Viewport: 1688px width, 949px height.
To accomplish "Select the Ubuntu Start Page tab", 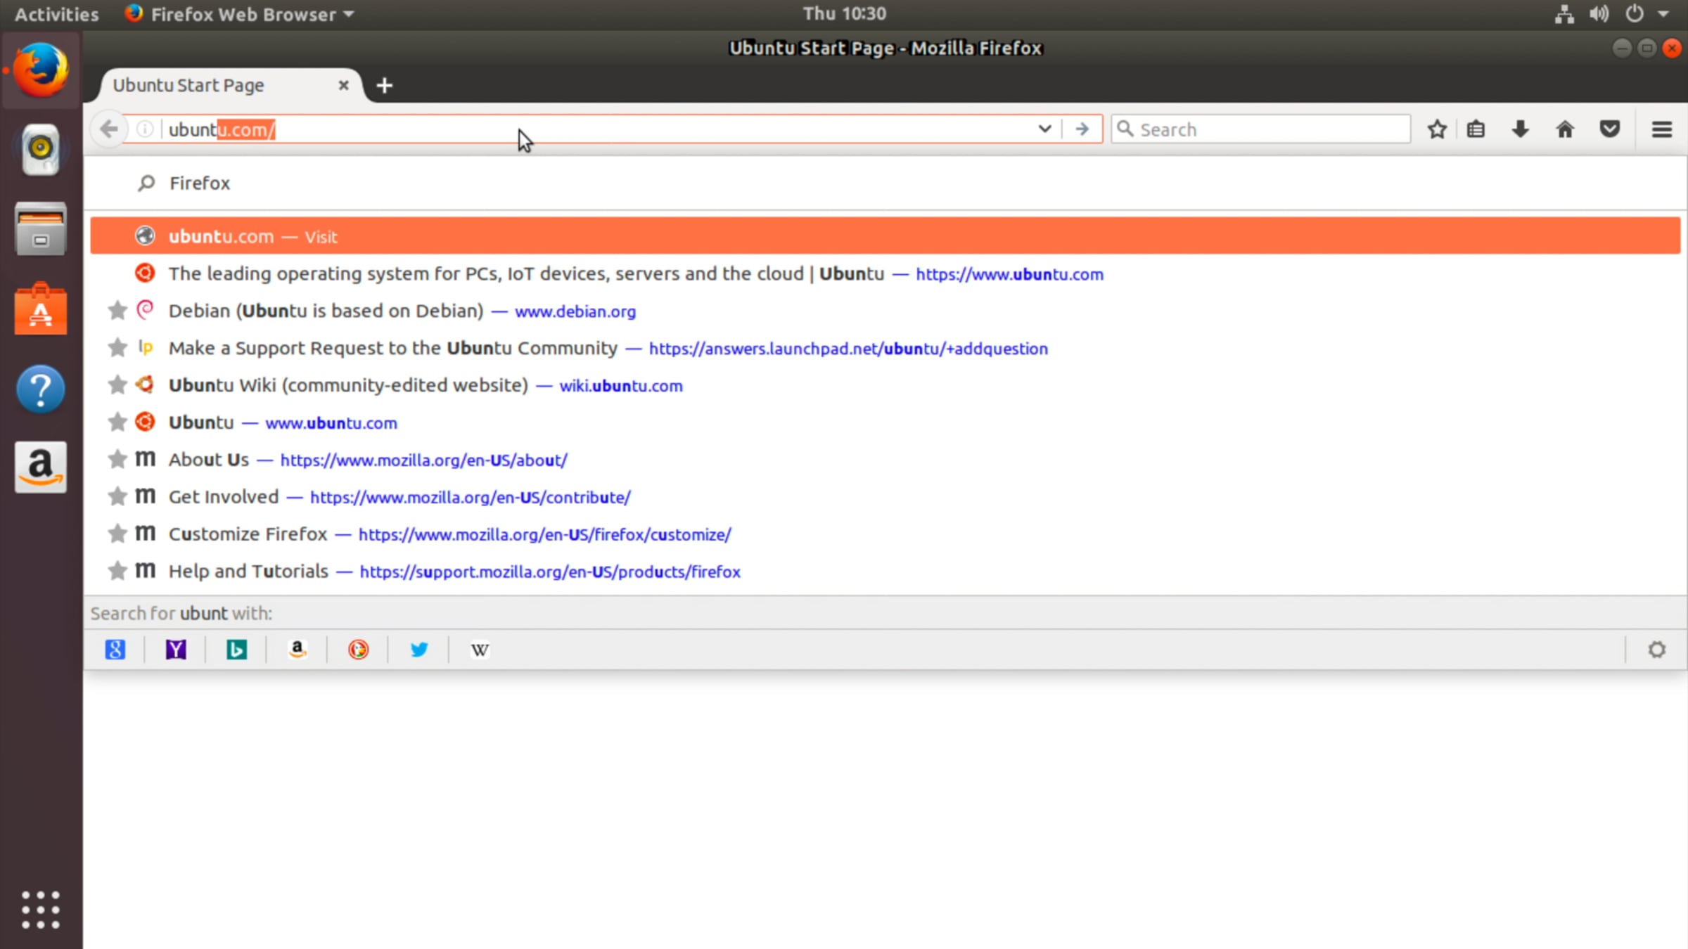I will tap(231, 85).
